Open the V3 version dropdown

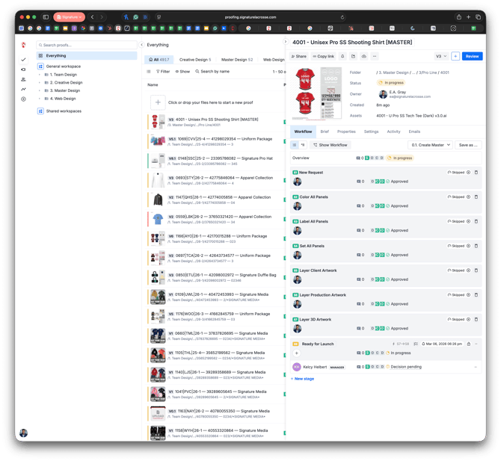(441, 56)
